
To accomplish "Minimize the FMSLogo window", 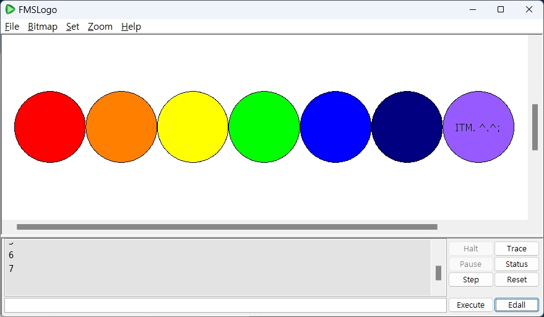I will click(473, 9).
